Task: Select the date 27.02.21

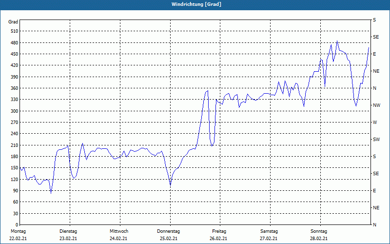Action: (269, 239)
